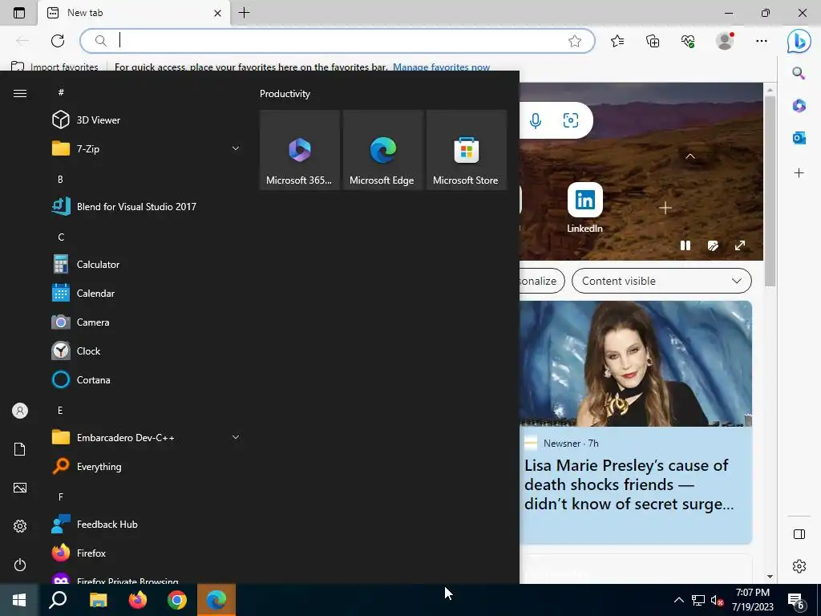The height and width of the screenshot is (616, 821).
Task: Click the Windows Start button
Action: [x=19, y=600]
